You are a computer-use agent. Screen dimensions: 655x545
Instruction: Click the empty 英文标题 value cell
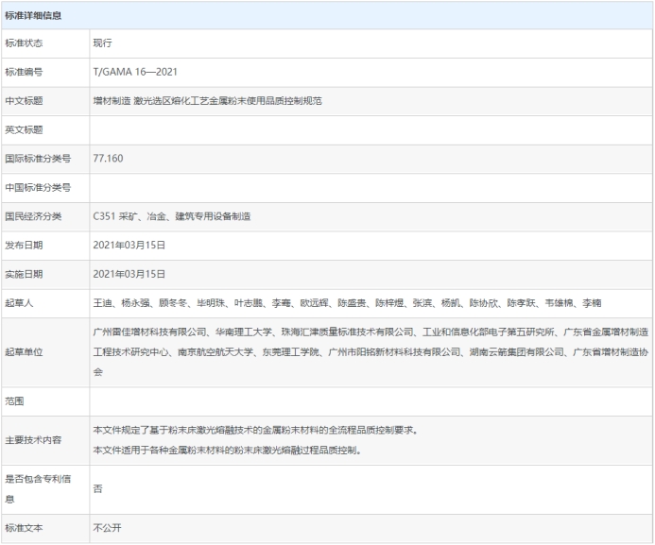point(369,129)
